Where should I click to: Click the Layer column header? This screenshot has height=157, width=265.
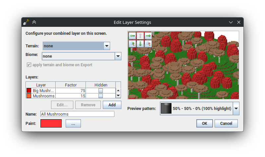41,85
